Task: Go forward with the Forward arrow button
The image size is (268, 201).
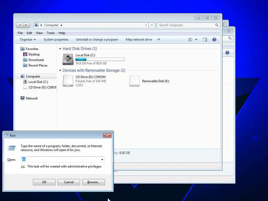Action: pos(26,25)
